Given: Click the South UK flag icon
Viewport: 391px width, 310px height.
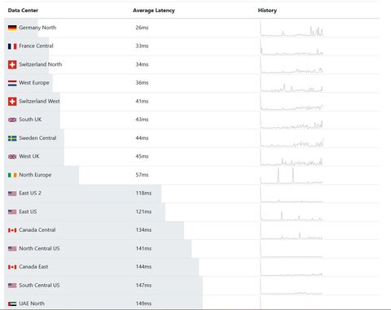Looking at the screenshot, I should [12, 120].
